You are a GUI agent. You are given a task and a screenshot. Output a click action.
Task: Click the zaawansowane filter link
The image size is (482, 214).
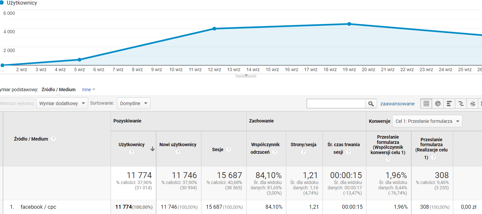tap(397, 104)
